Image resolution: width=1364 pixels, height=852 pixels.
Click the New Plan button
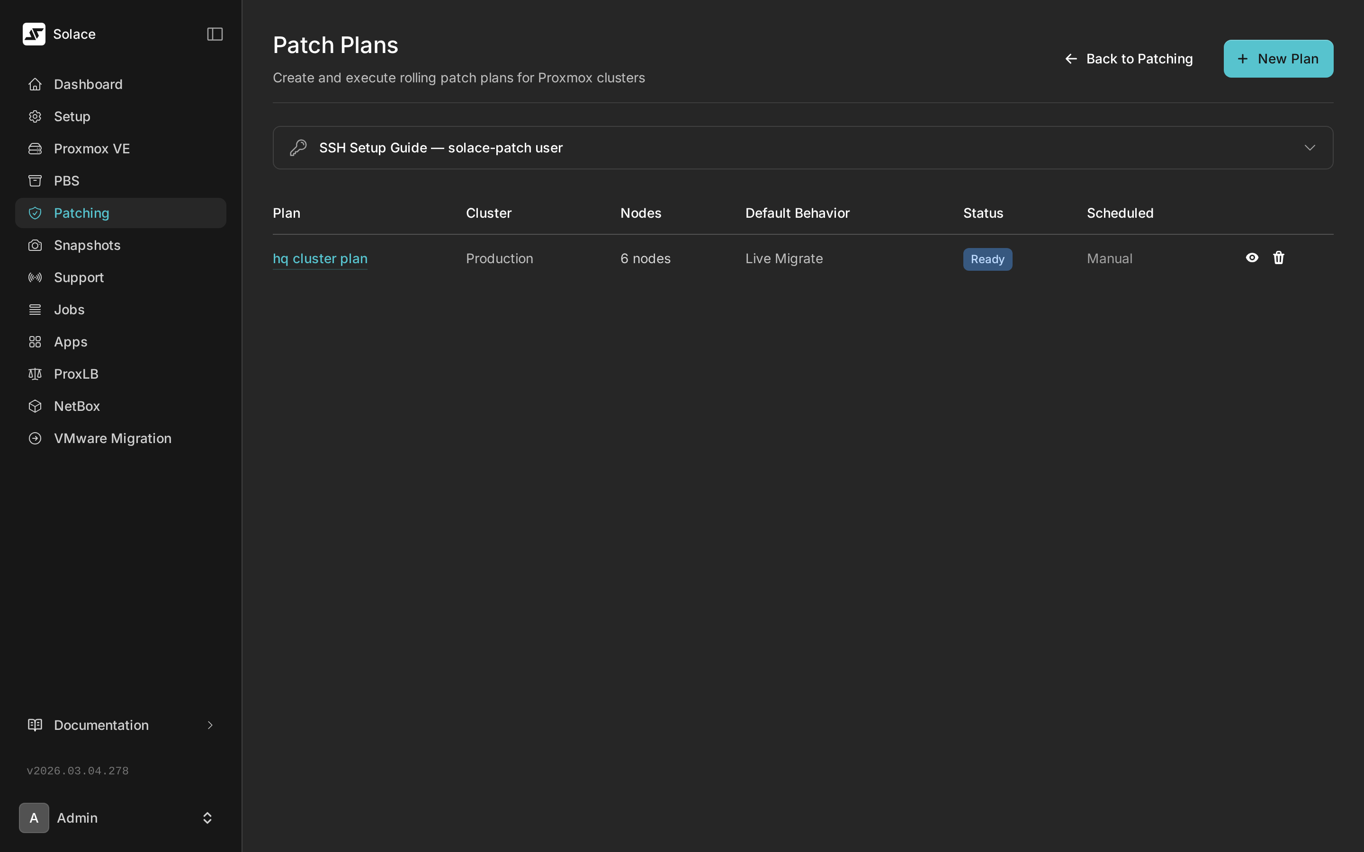coord(1278,58)
